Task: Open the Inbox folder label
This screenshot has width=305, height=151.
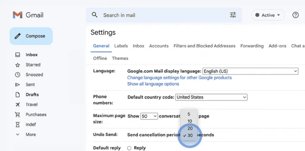Action: 31,55
